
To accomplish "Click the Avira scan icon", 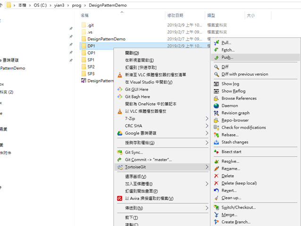I will point(119,198).
